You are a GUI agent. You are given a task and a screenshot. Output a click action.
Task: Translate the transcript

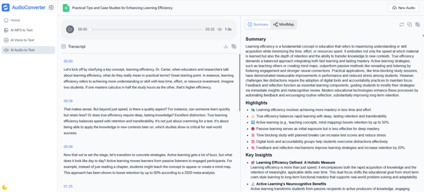(234, 46)
